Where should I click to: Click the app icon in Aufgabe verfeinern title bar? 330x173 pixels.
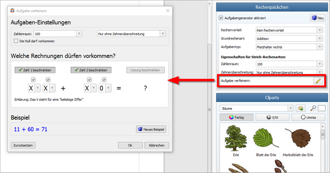tap(12, 11)
